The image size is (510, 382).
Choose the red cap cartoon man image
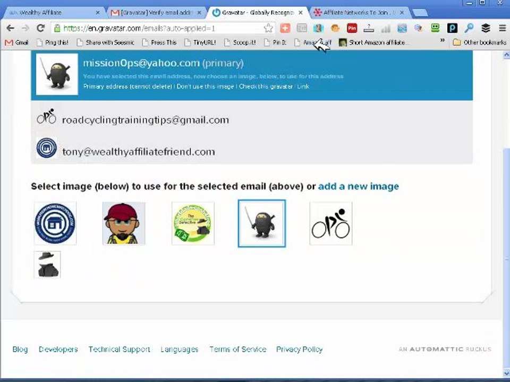[x=124, y=223]
